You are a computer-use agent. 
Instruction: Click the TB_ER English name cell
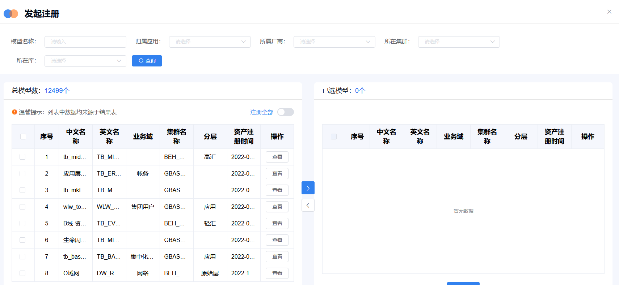109,173
